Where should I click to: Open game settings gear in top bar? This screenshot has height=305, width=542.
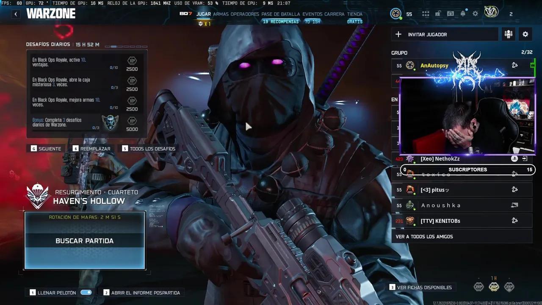[475, 14]
